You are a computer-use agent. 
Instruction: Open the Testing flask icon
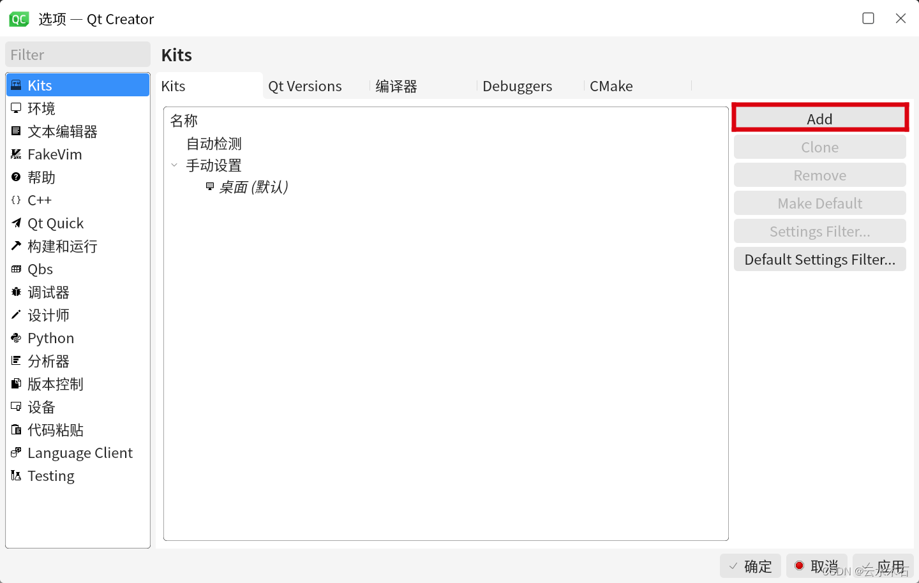click(x=17, y=475)
